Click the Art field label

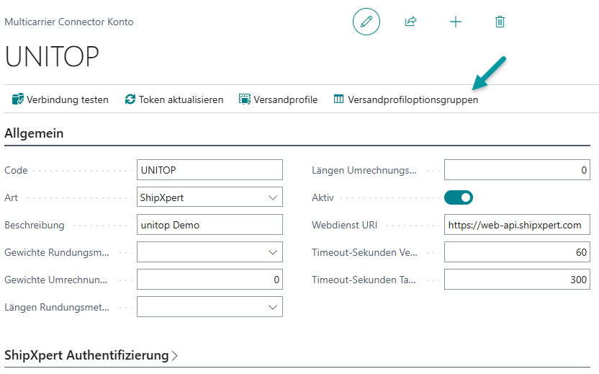point(11,197)
